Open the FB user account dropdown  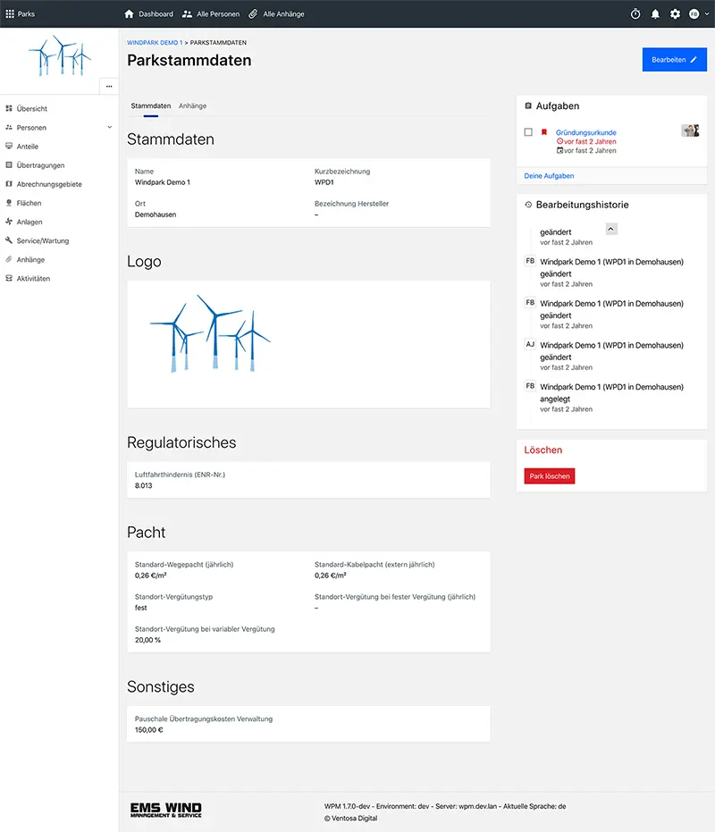pos(697,14)
